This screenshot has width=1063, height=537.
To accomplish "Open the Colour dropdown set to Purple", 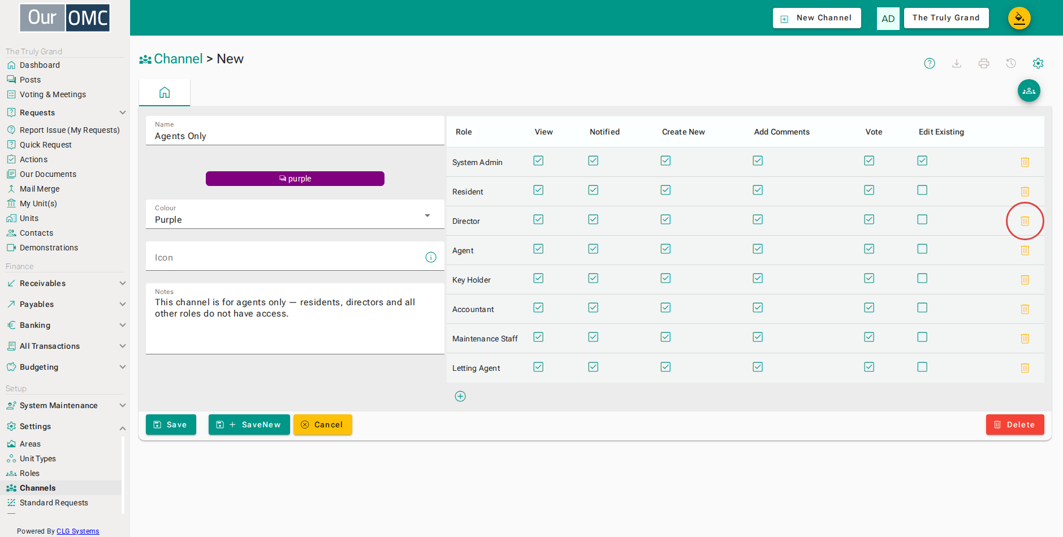I will click(x=295, y=214).
